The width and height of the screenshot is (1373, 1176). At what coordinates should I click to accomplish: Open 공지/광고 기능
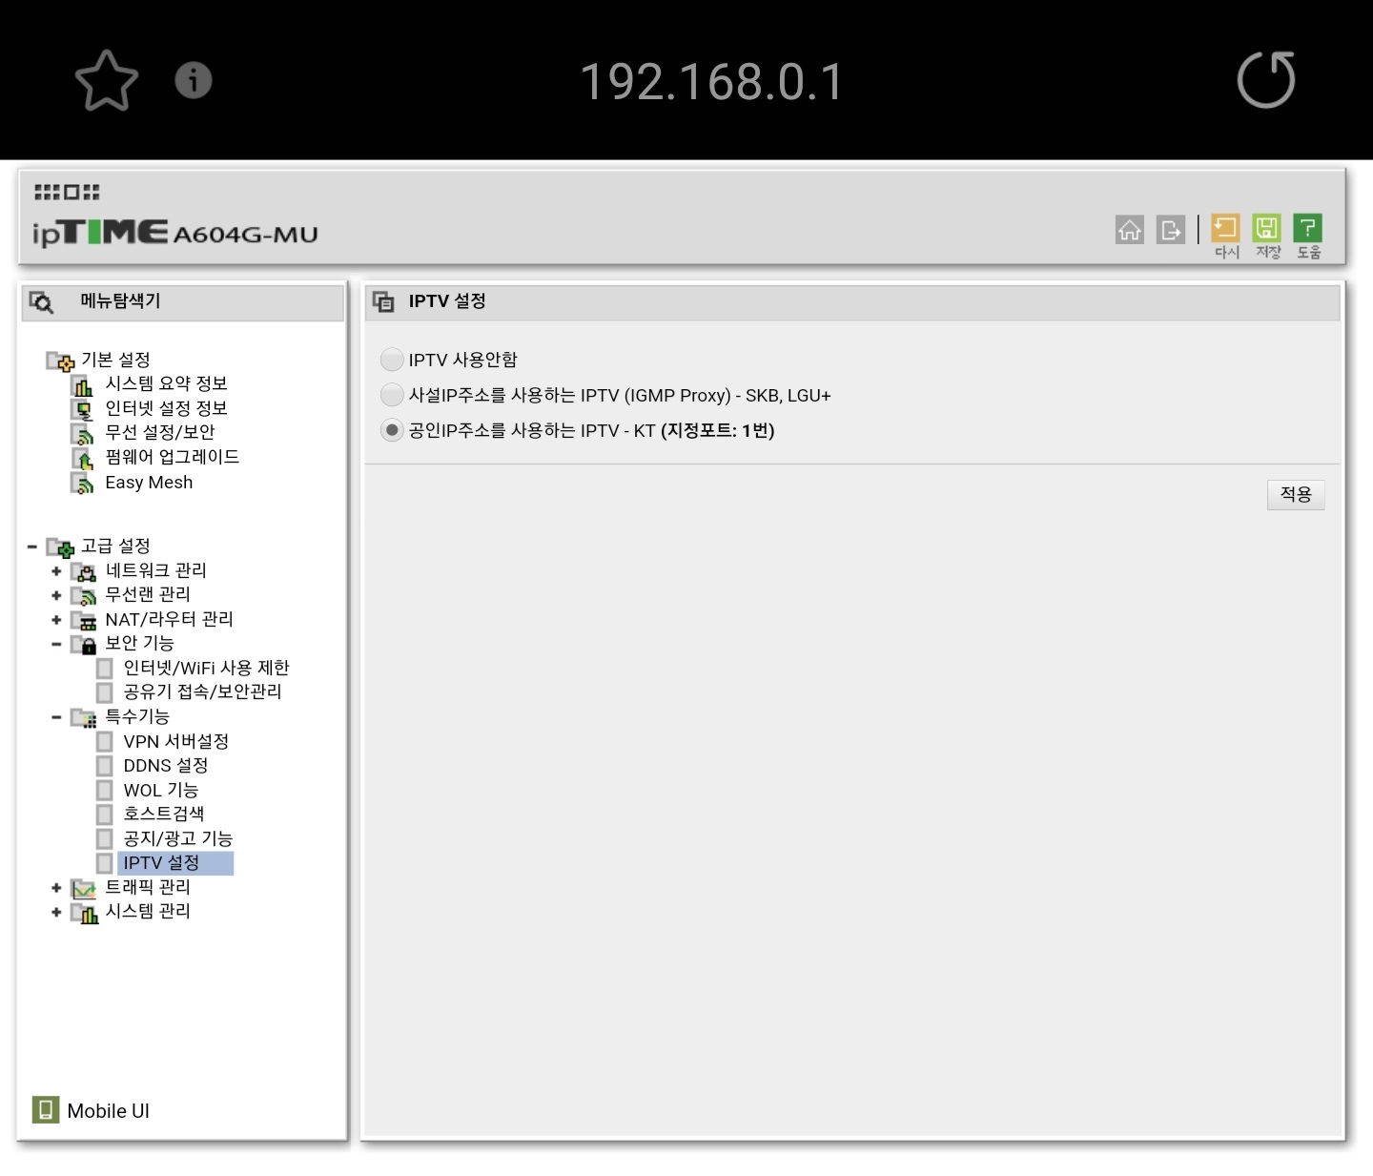178,838
